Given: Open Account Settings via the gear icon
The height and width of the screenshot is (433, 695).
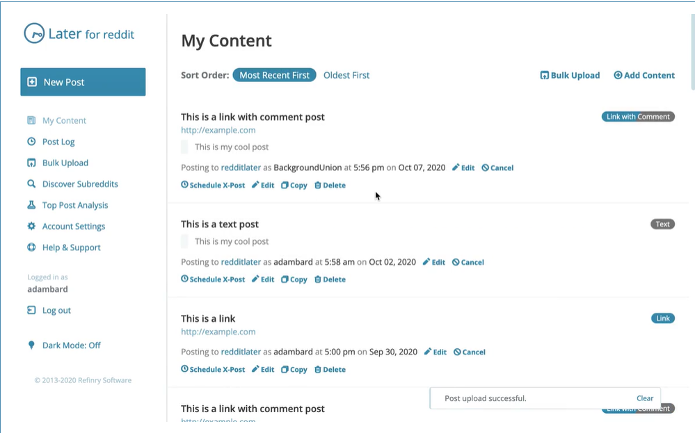Looking at the screenshot, I should tap(31, 227).
